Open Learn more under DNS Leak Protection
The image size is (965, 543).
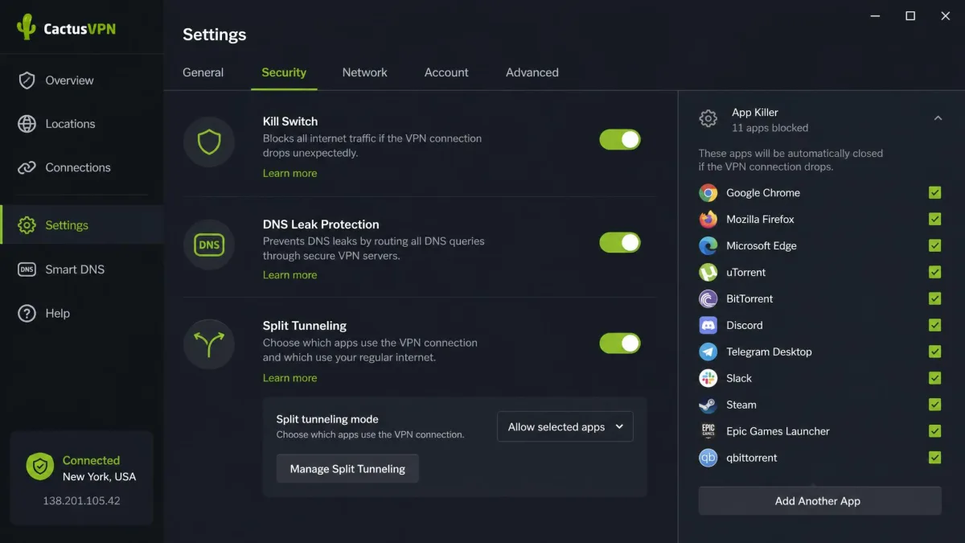coord(290,275)
